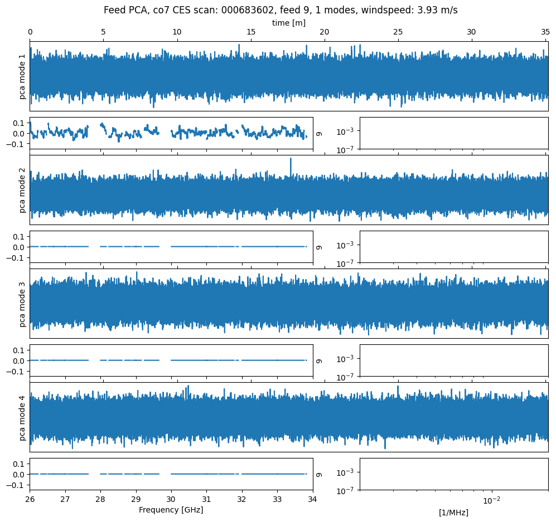Click the 10⁻² tick label at bottom right
This screenshot has height=522, width=556.
click(x=491, y=500)
